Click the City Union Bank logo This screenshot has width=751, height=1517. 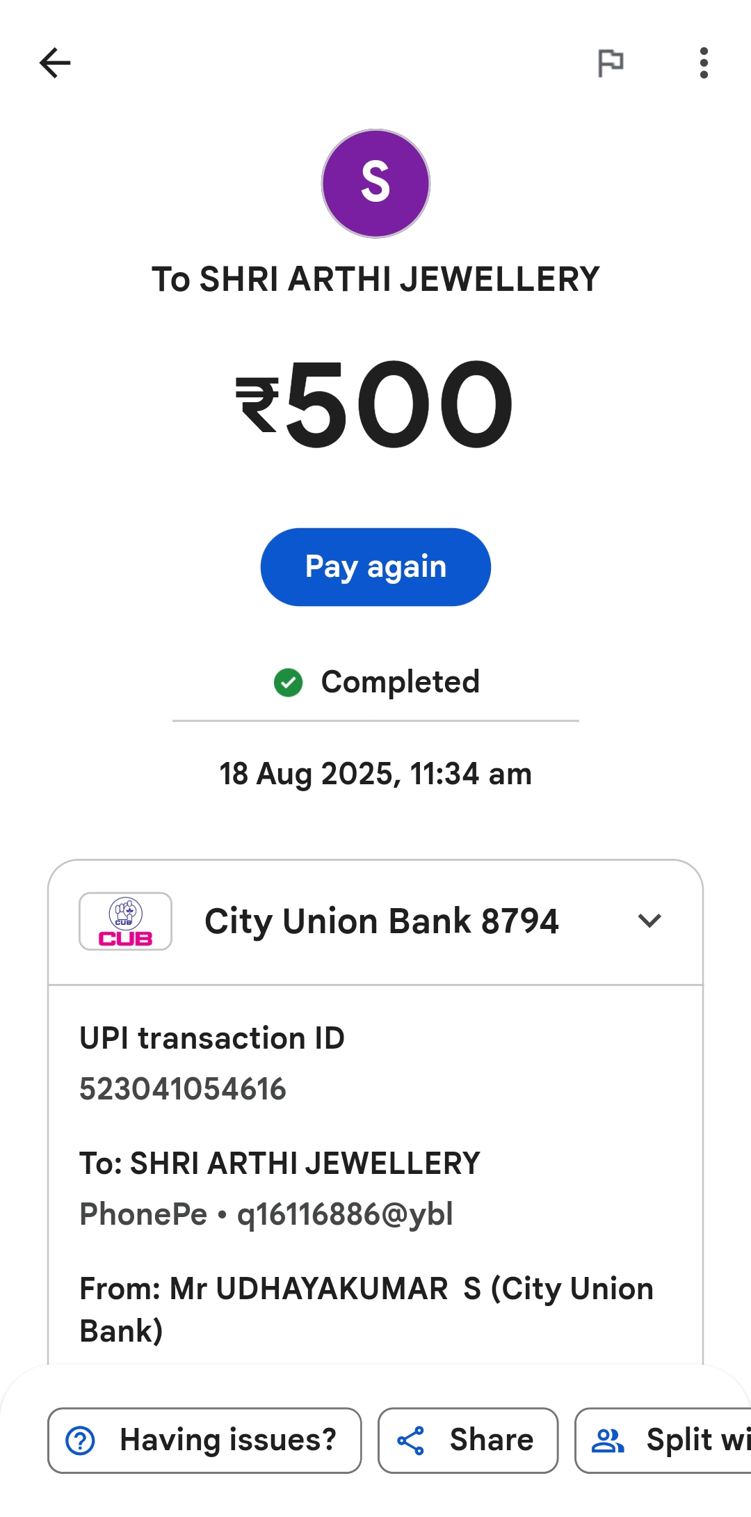pos(125,921)
